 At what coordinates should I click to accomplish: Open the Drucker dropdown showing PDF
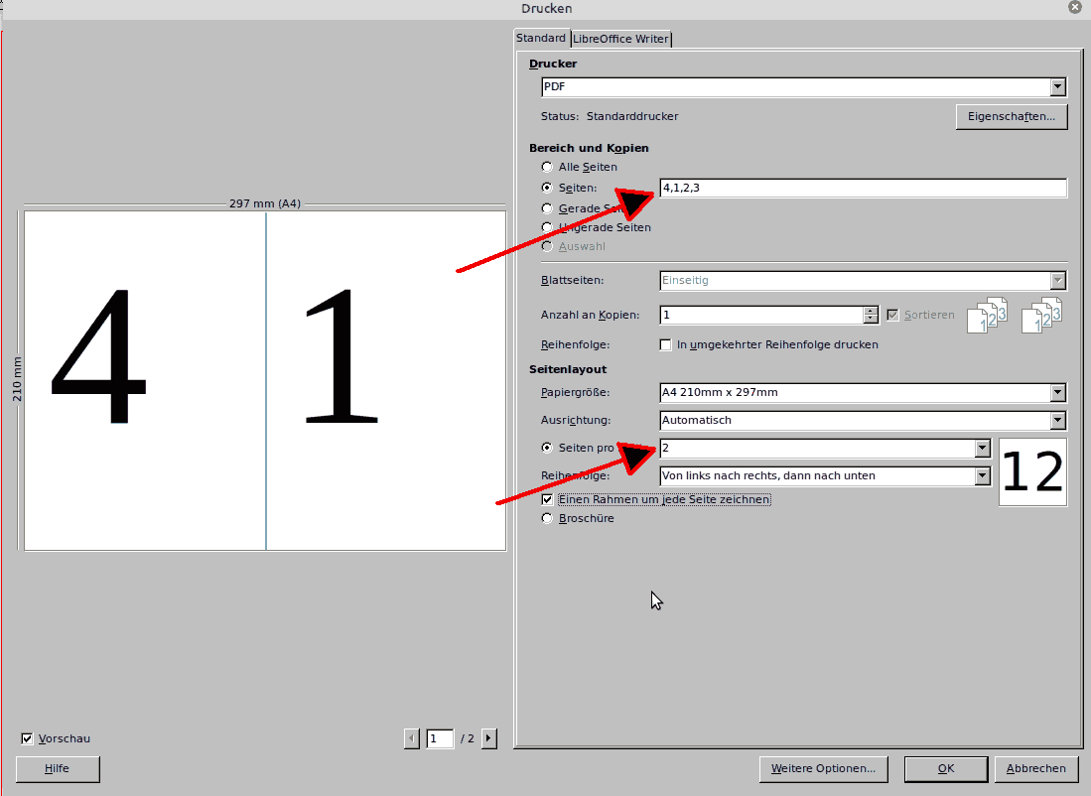[1057, 86]
